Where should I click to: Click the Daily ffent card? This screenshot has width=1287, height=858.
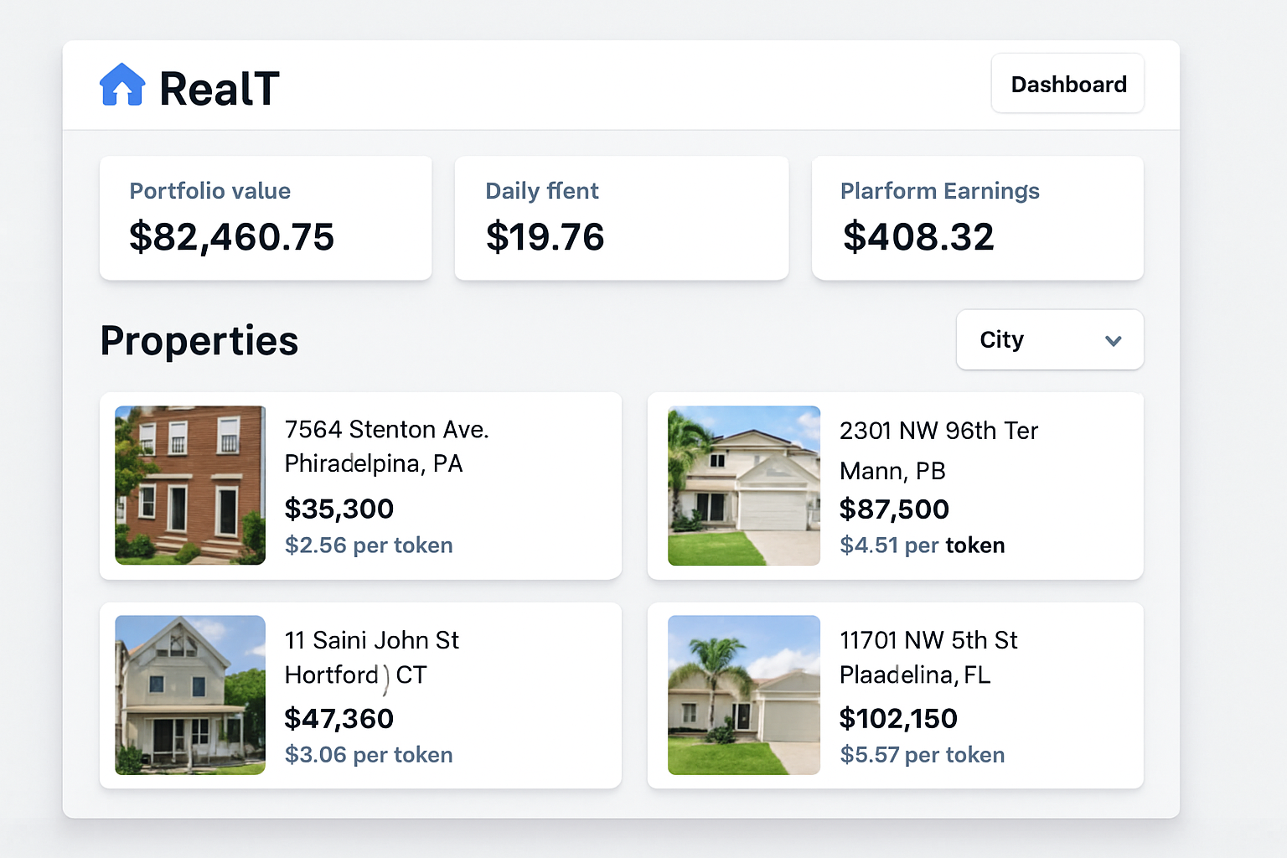coord(621,217)
